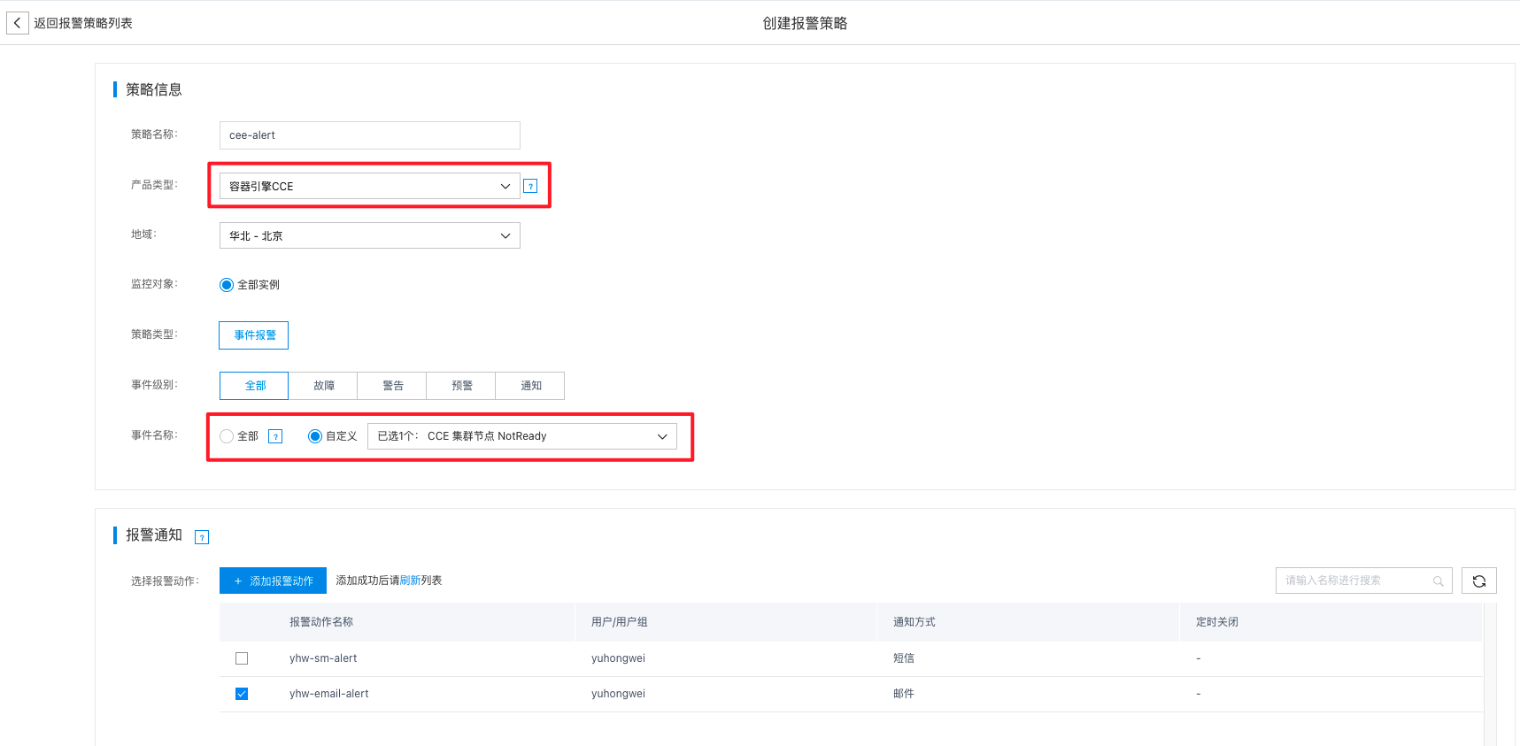Check the yhw-sm-alert row checkbox

pyautogui.click(x=242, y=658)
